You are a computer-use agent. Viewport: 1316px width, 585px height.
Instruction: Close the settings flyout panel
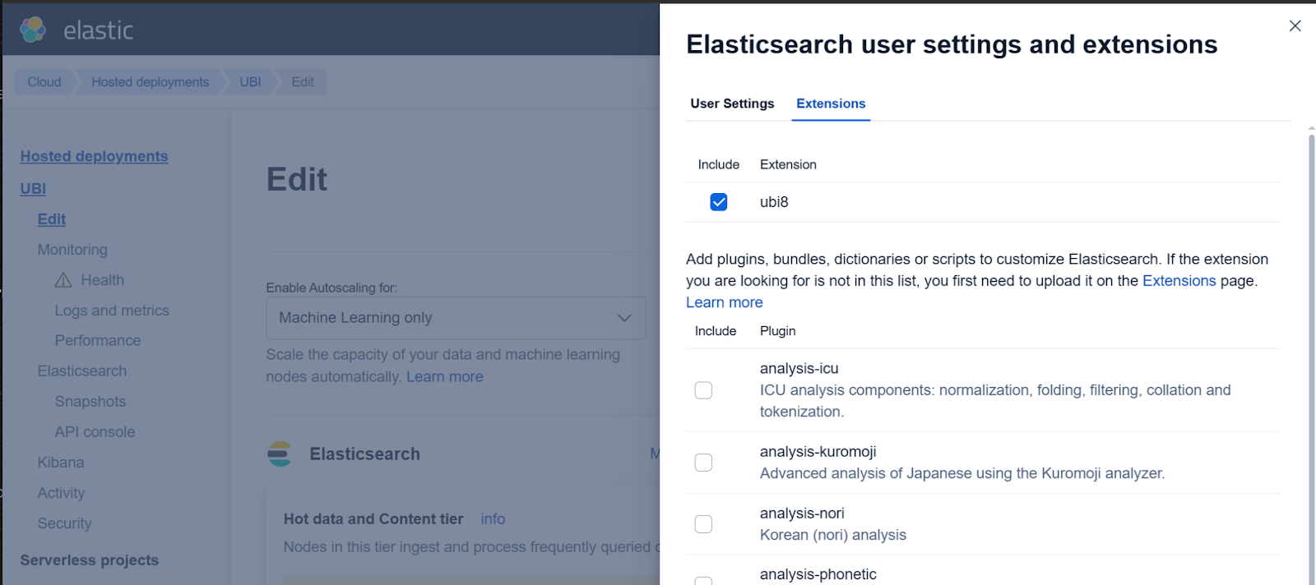1295,26
